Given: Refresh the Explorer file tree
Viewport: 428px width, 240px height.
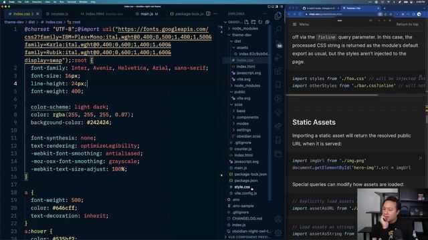Looking at the screenshot, I should (260, 22).
